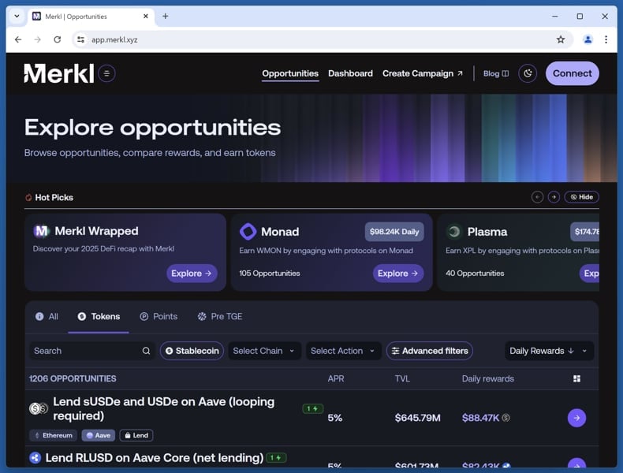The image size is (623, 473).
Task: Hide the Hot Picks section
Action: coord(581,197)
